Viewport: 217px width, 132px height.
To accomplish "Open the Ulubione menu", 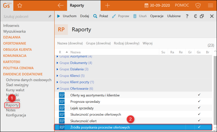I will pos(174,16).
